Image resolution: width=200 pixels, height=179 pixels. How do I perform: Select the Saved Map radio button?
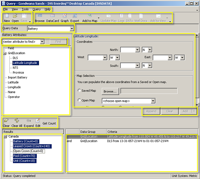click(79, 91)
